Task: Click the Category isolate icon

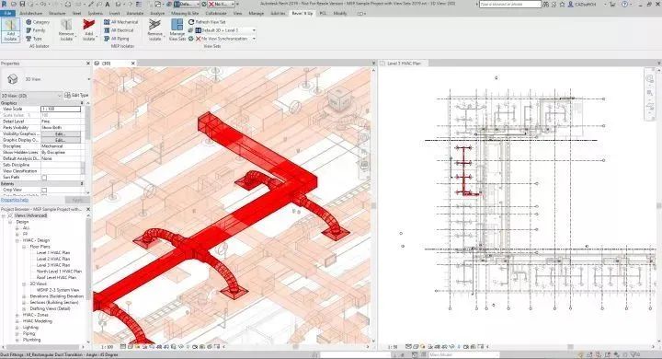Action: (29, 22)
